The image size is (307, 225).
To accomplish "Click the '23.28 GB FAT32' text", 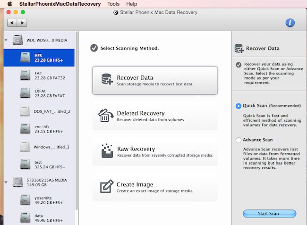I will (x=50, y=78).
